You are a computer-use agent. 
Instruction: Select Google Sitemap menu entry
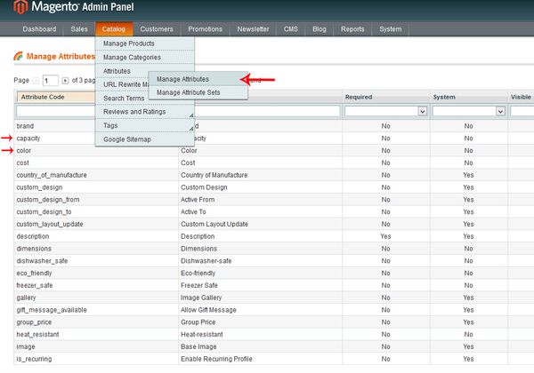point(145,139)
